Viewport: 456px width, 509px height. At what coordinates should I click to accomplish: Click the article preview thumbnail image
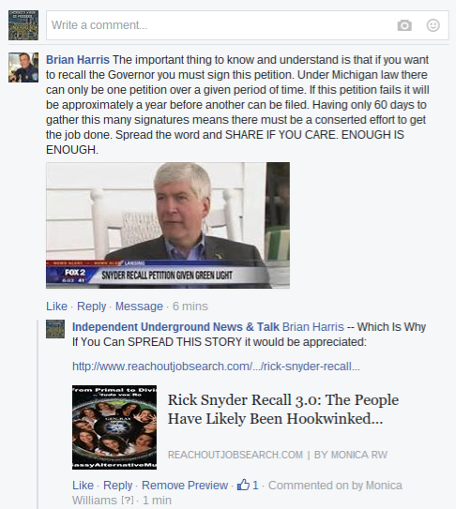[x=114, y=427]
